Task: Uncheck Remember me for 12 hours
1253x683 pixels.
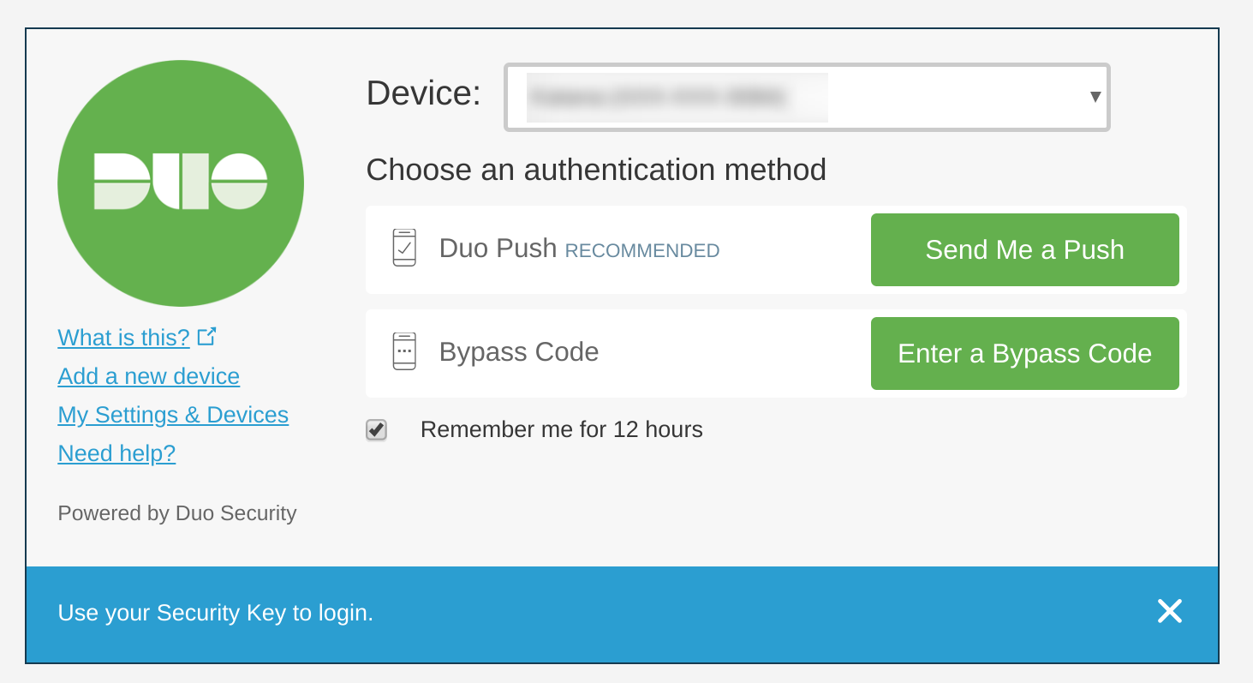Action: coord(376,430)
